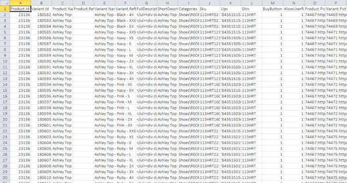
Task: Click the Upc header cell
Action: click(x=230, y=9)
